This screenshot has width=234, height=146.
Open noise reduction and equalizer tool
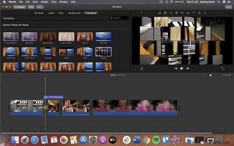pyautogui.click(x=188, y=13)
